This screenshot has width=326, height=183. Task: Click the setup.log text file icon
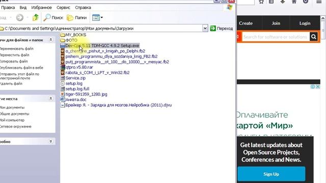tap(63, 83)
